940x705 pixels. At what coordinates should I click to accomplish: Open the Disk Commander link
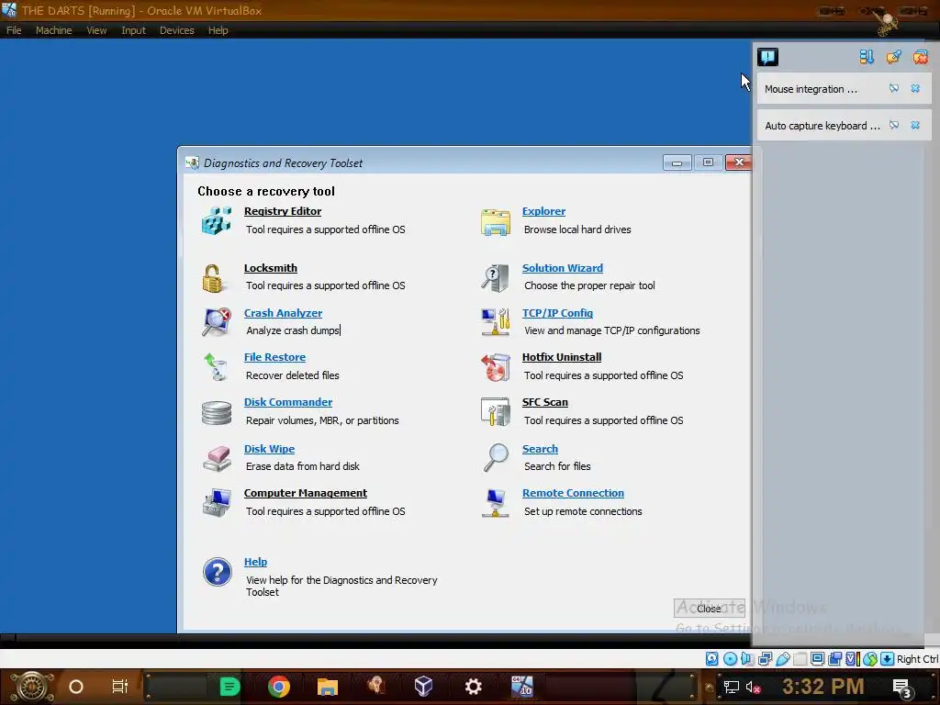[x=287, y=402]
